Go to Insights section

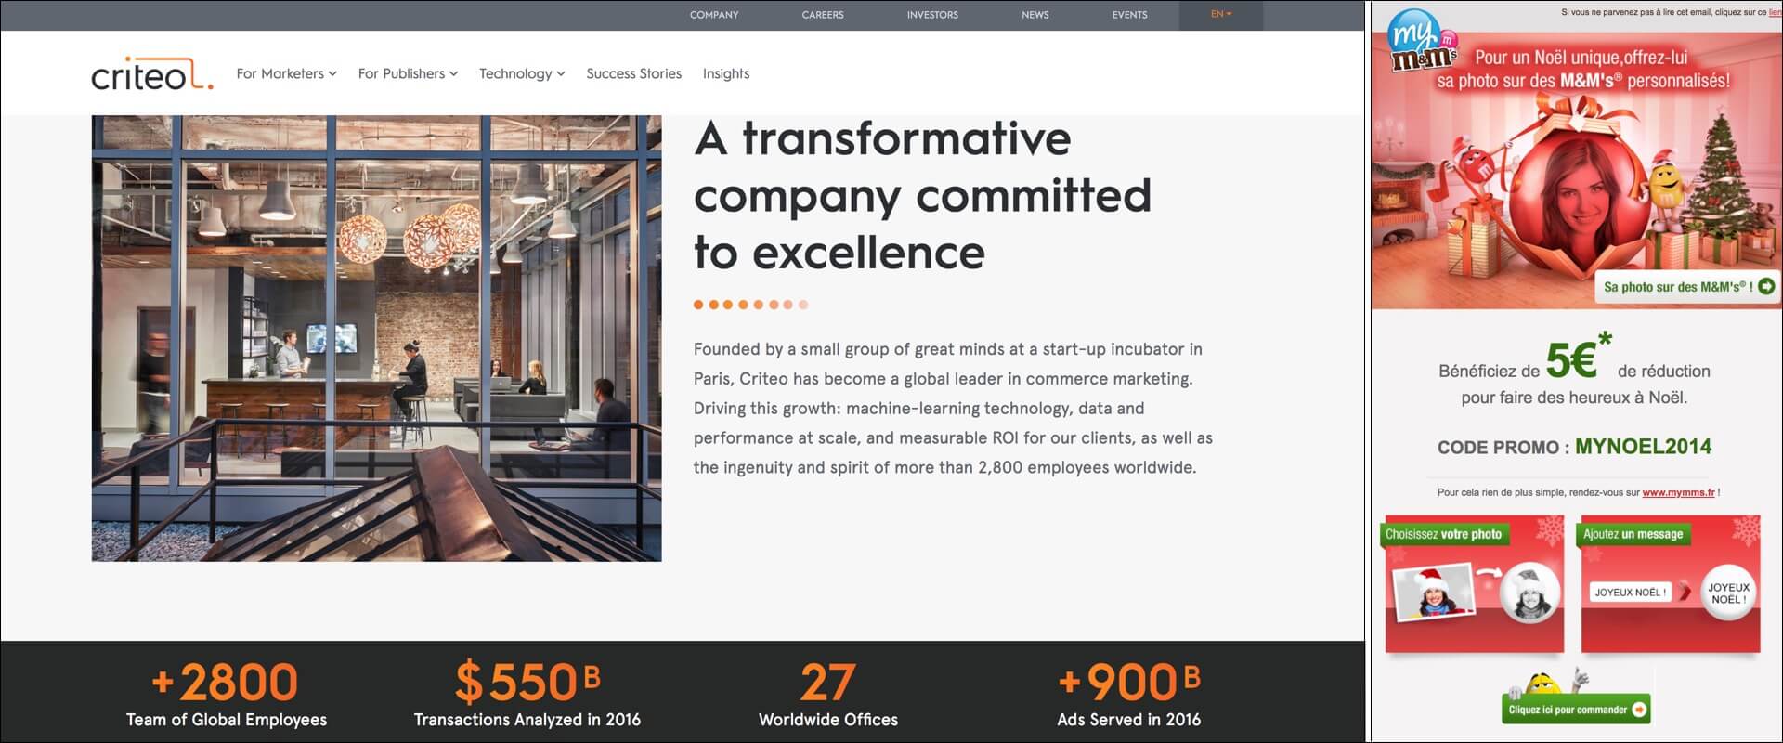[x=725, y=73]
